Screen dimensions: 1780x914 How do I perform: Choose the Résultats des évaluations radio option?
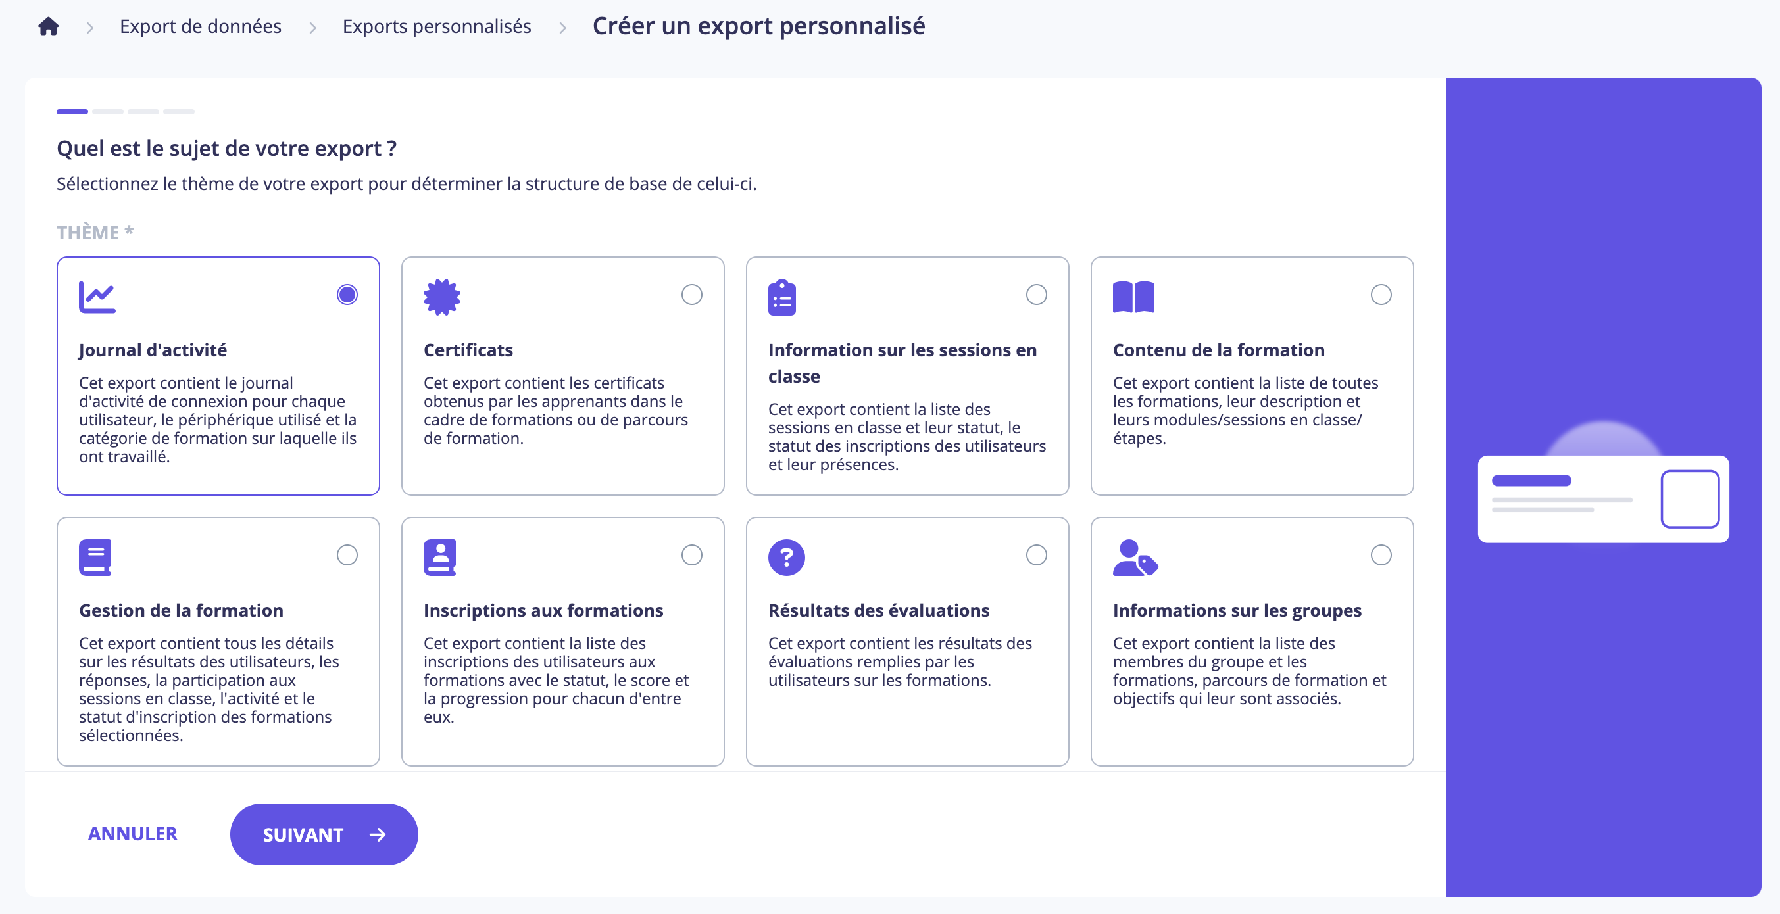[x=1036, y=556]
